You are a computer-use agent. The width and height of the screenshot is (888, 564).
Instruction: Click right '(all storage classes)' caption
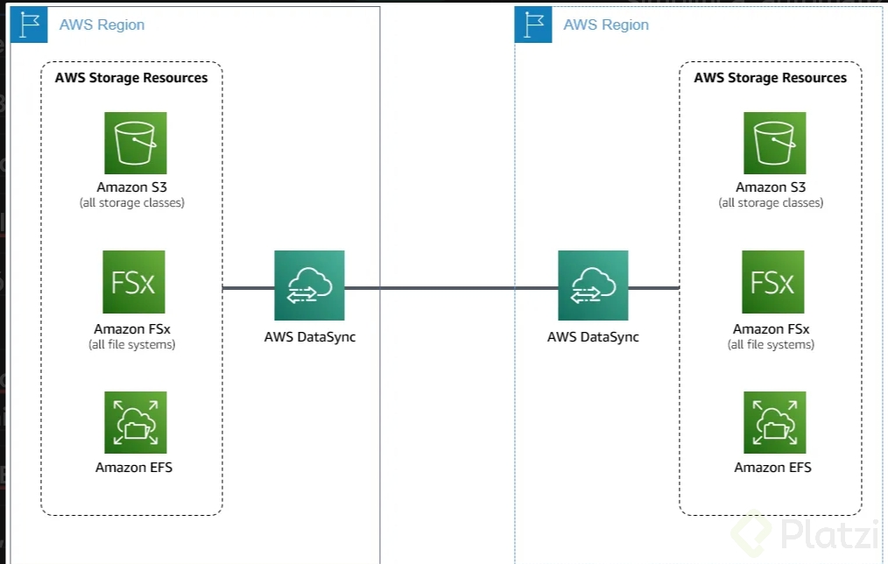click(x=771, y=202)
